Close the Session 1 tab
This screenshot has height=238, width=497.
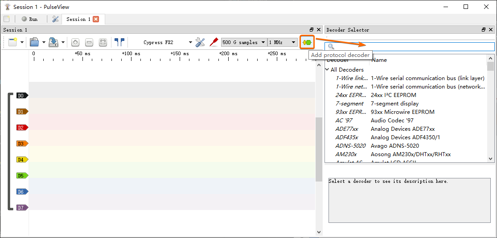click(x=96, y=19)
